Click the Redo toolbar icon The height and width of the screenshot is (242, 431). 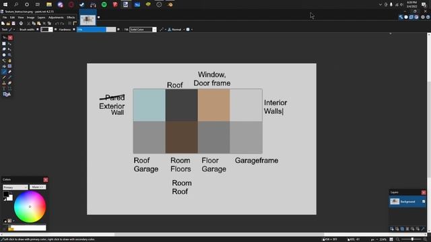(63, 24)
